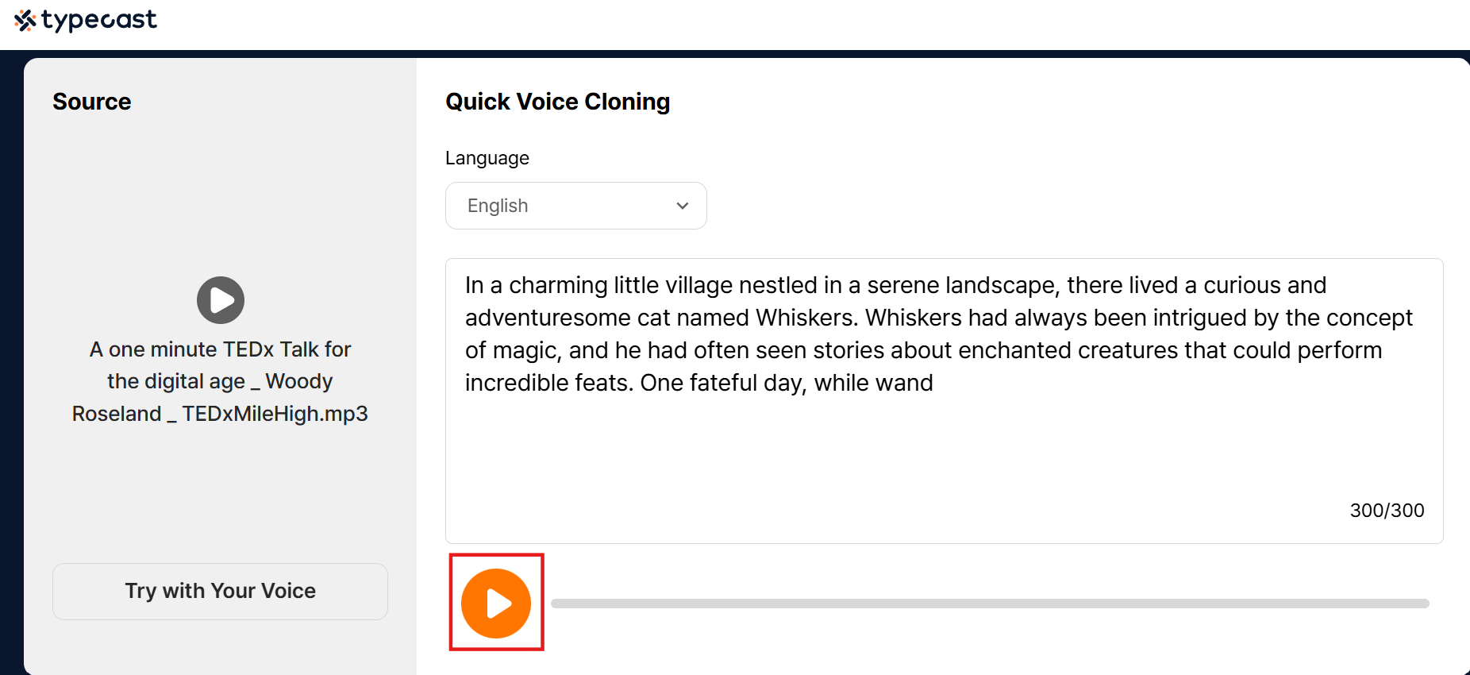Click the Try with Your Voice button
The width and height of the screenshot is (1470, 675).
[220, 591]
